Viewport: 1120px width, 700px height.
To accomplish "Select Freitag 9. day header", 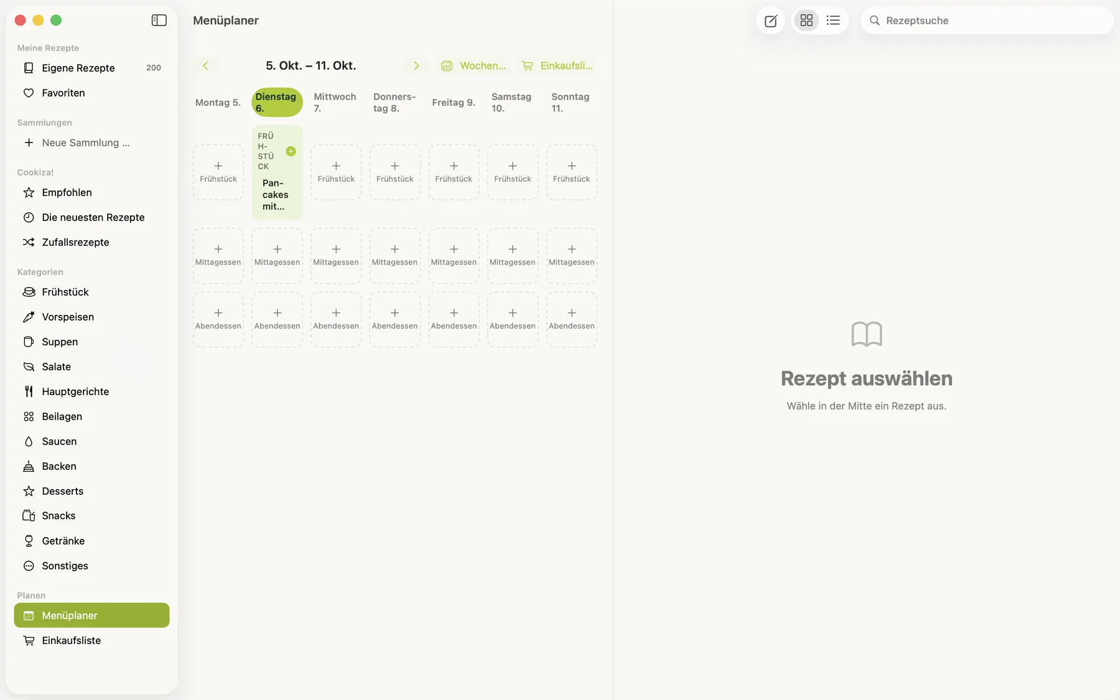I will (x=454, y=102).
